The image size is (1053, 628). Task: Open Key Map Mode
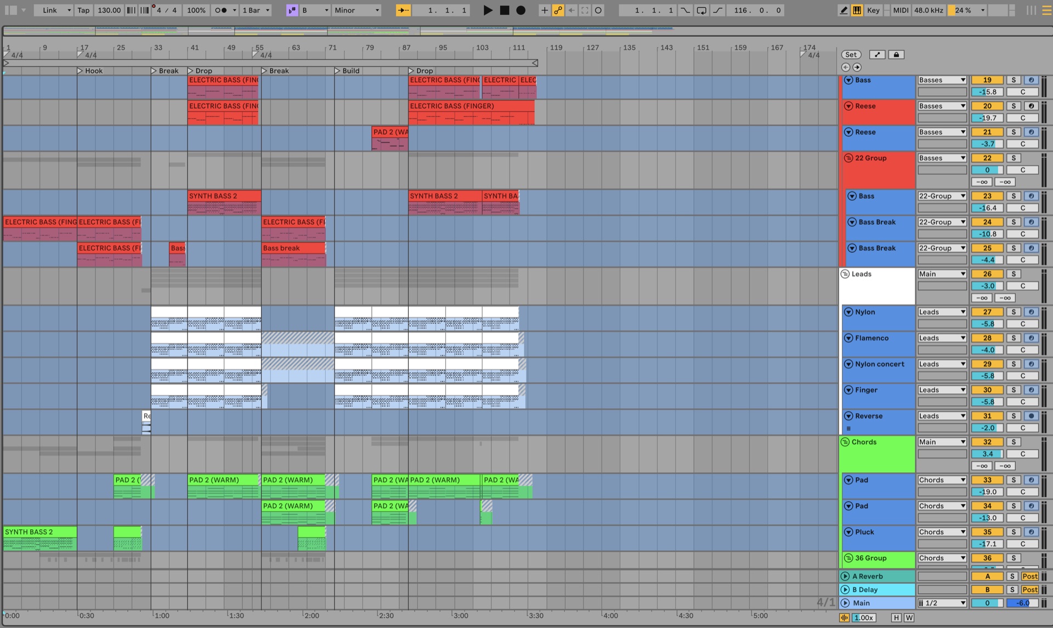873,10
